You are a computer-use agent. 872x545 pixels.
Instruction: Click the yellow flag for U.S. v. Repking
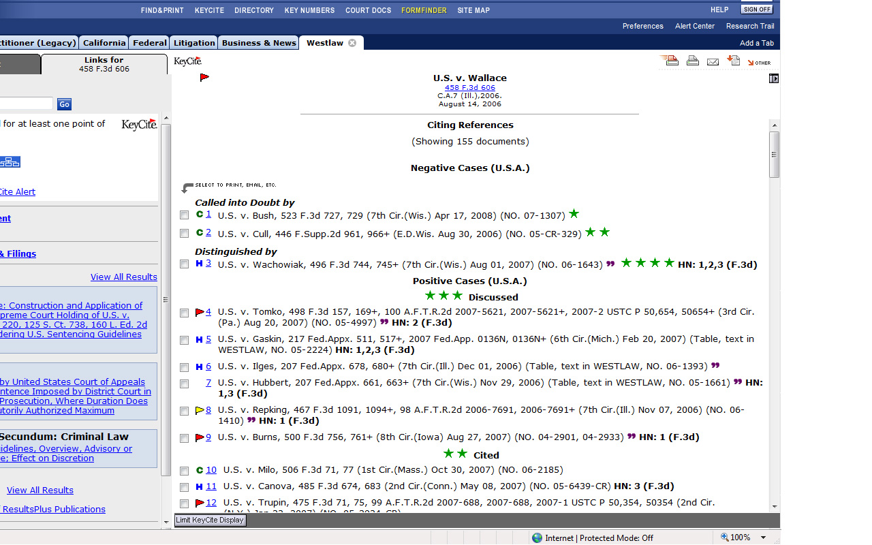pos(200,410)
